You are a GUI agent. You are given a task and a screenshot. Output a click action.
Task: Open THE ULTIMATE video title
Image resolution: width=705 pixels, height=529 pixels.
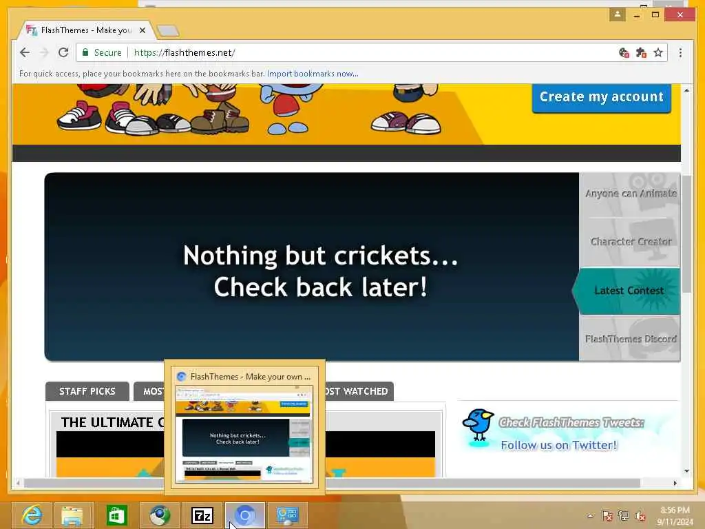tap(112, 422)
